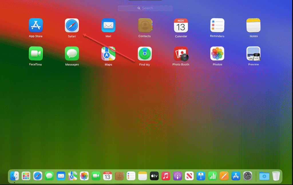The width and height of the screenshot is (293, 185).
Task: Open the Notes app in Launchpad
Action: click(254, 25)
